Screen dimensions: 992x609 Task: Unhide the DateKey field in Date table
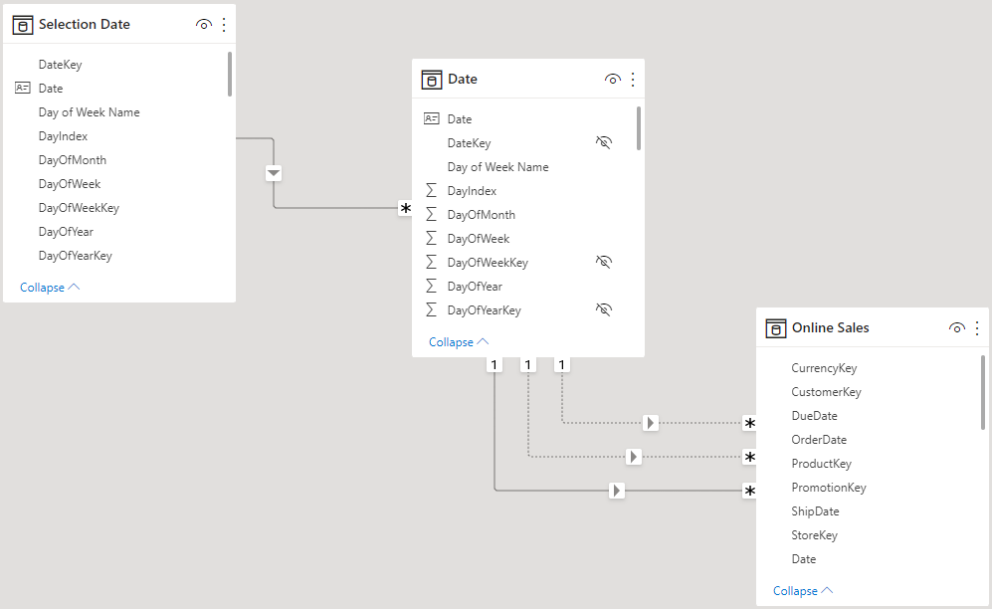[604, 142]
